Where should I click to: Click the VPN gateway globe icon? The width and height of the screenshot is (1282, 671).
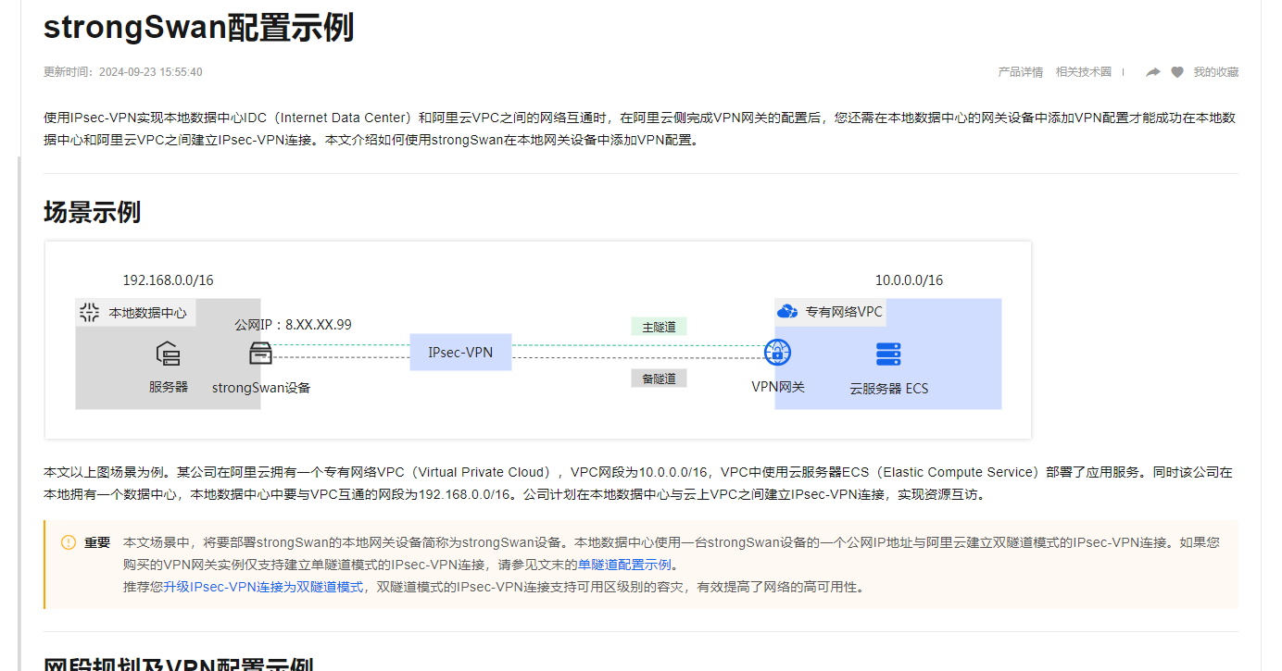[x=778, y=353]
